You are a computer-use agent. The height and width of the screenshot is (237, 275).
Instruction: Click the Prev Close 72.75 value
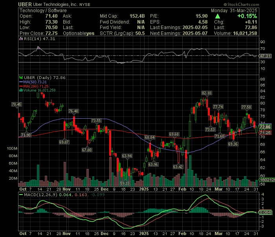tap(51, 33)
